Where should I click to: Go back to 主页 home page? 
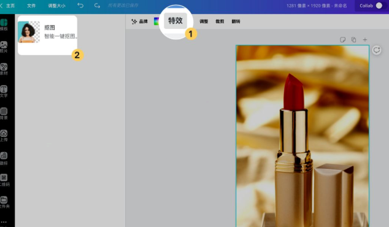point(7,6)
